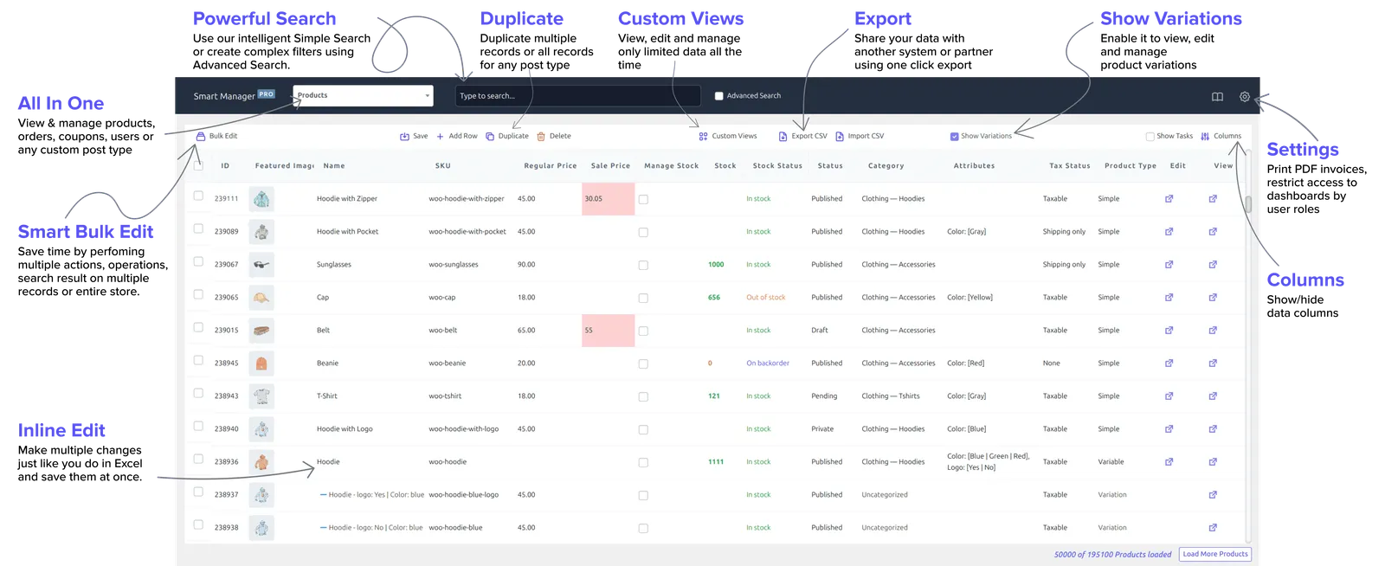Viewport: 1385px width, 566px height.
Task: Click Save in the toolbar
Action: point(414,136)
